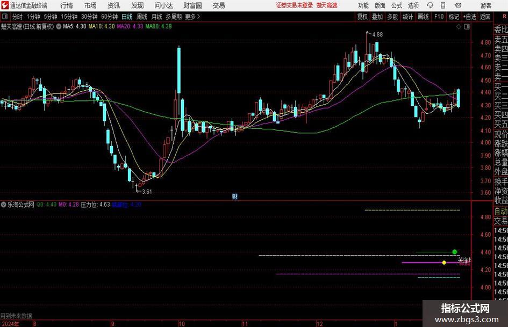The height and width of the screenshot is (327, 508).
Task: Click the 游客 guest account label
Action: (486, 5)
